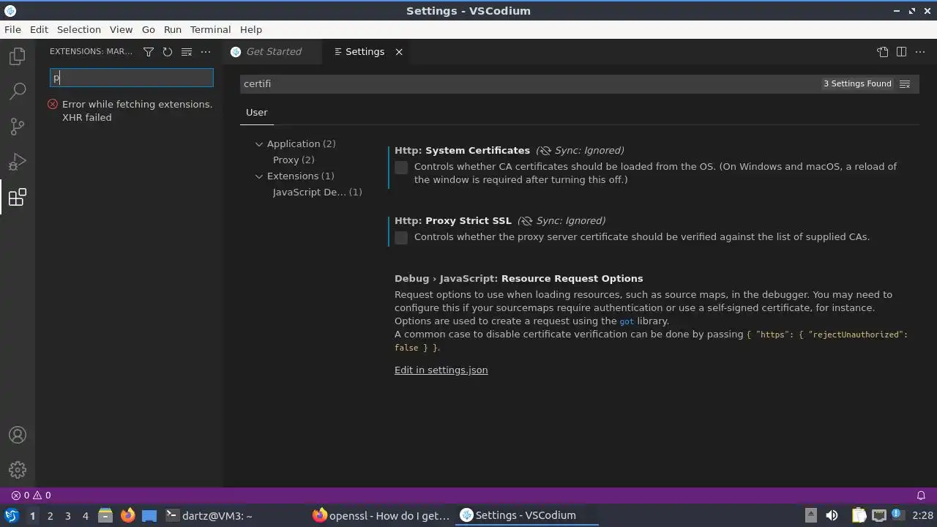
Task: Clear extensions search results icon
Action: [187, 52]
